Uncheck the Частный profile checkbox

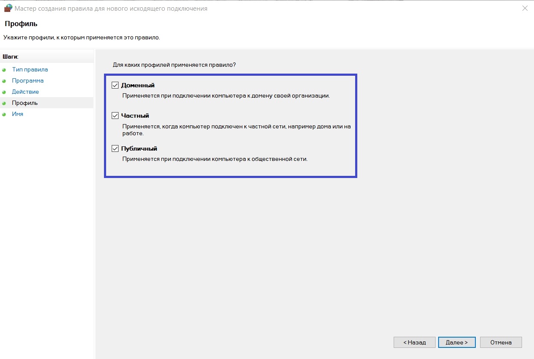click(115, 116)
